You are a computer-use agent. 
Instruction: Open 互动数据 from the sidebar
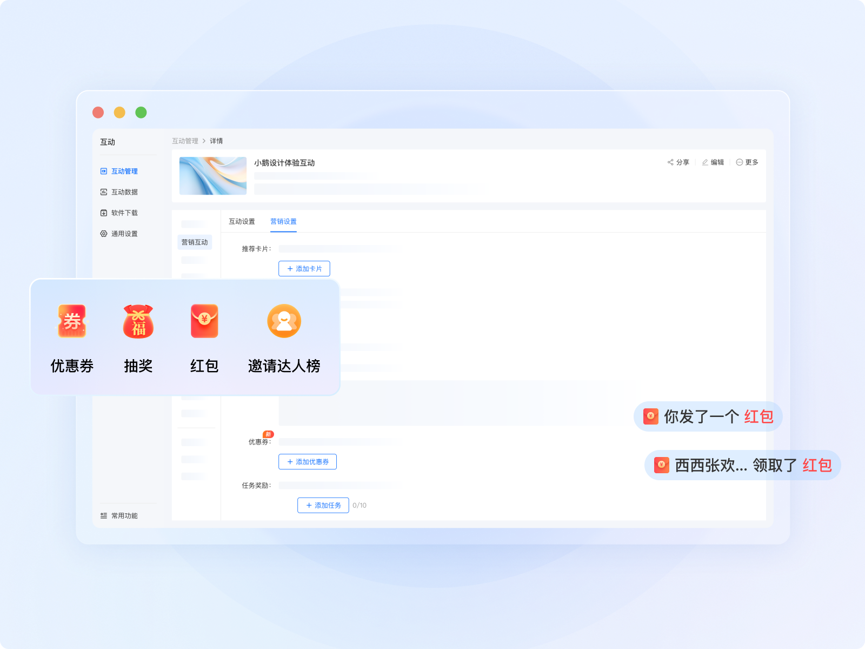click(125, 191)
